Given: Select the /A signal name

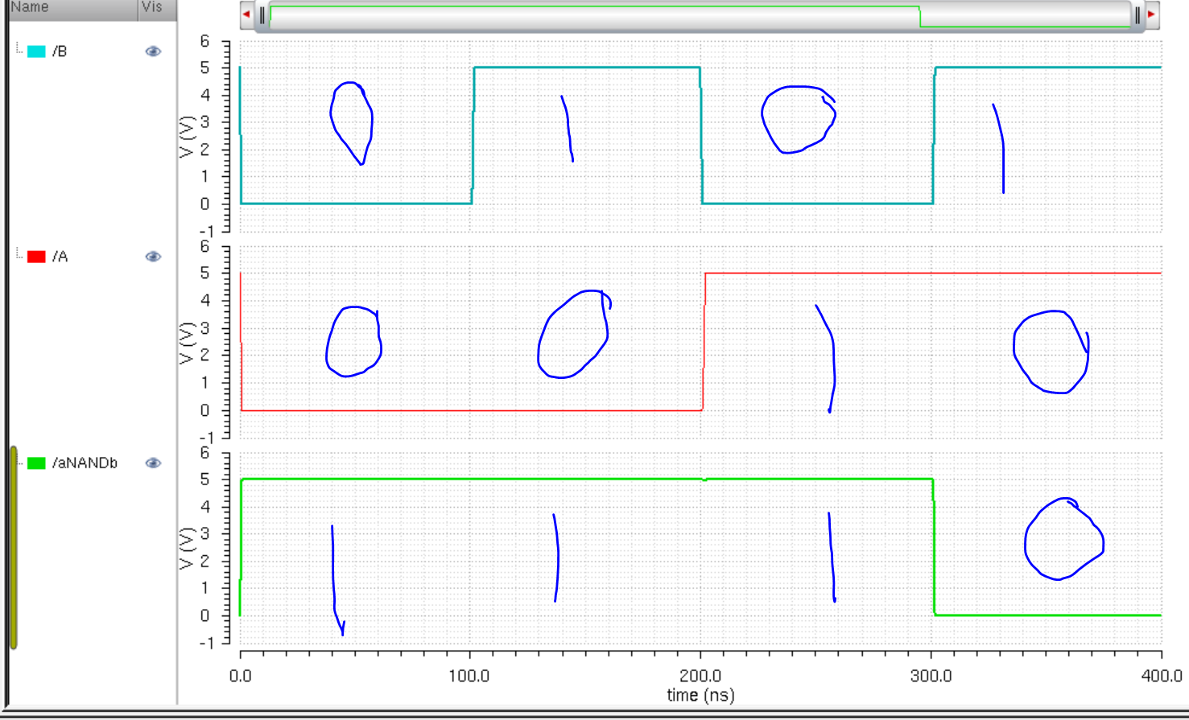Looking at the screenshot, I should (60, 257).
